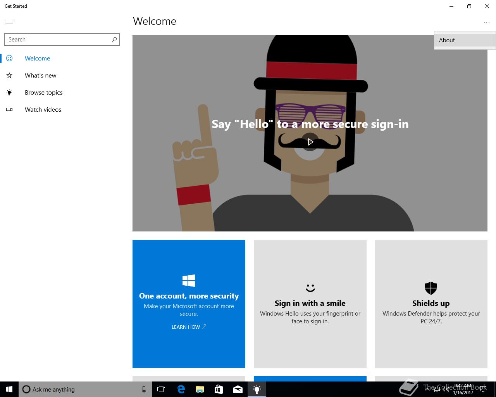Open the hamburger navigation menu

tap(9, 22)
